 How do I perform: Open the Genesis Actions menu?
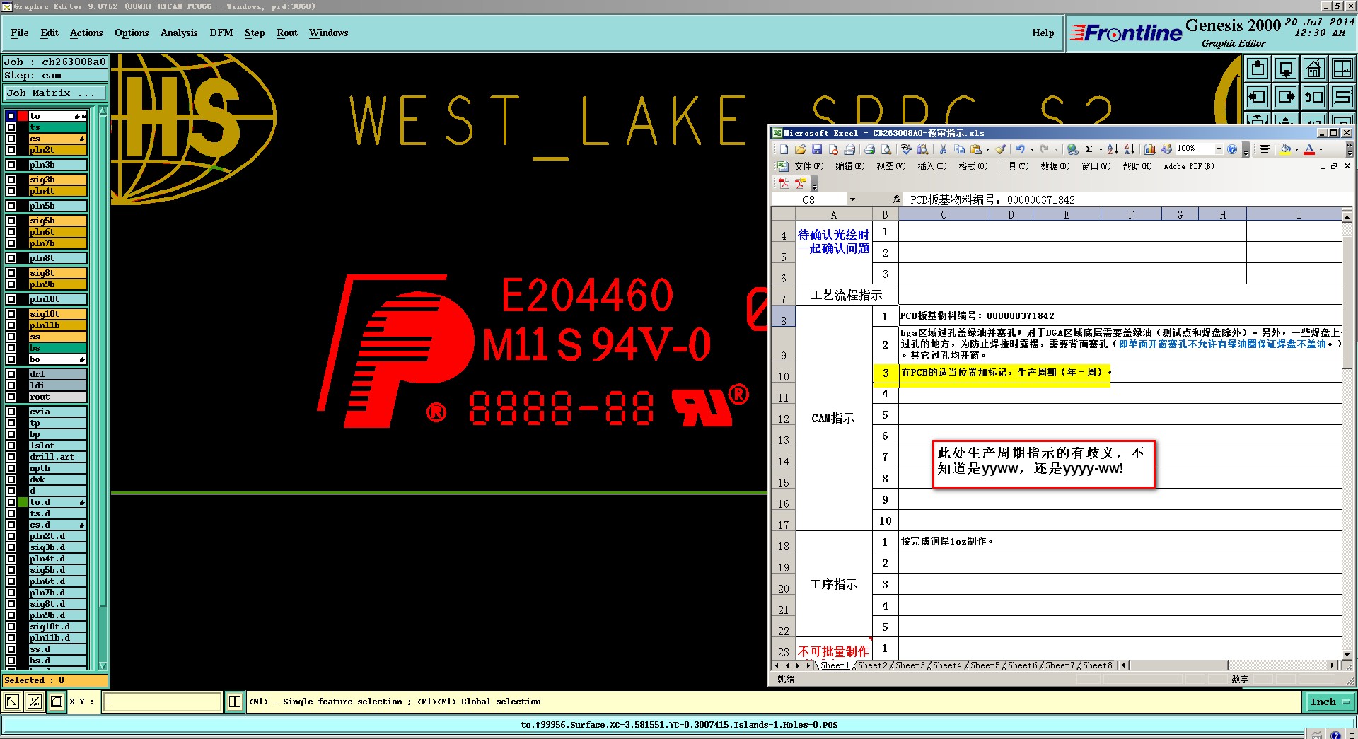tap(86, 33)
